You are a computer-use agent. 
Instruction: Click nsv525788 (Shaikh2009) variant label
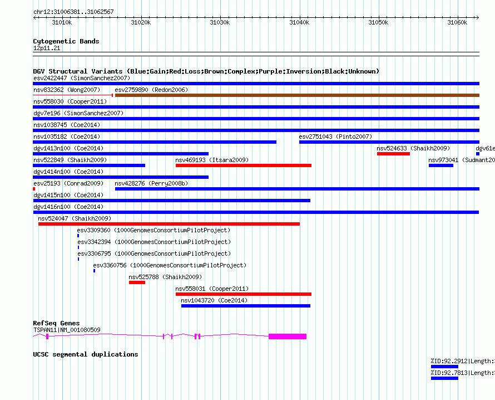coord(165,277)
